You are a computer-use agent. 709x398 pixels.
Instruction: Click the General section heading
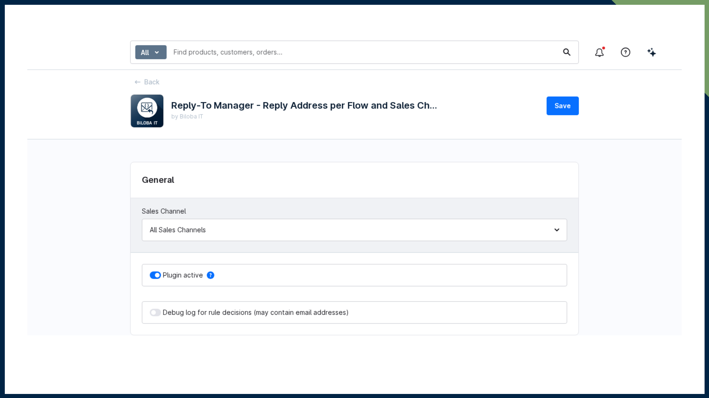[158, 180]
